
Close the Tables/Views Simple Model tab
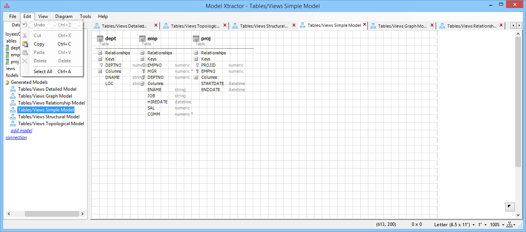click(364, 25)
